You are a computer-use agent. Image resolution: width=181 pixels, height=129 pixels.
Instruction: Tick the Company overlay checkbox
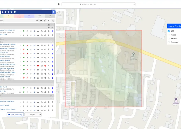click(169, 42)
